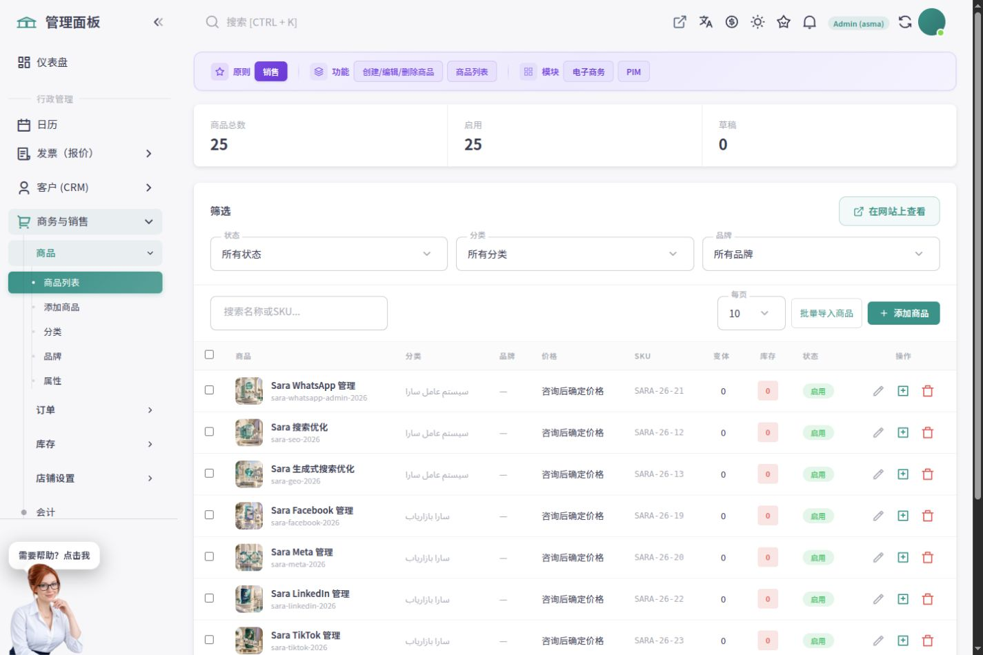Click the favorites star icon in top bar

point(784,22)
